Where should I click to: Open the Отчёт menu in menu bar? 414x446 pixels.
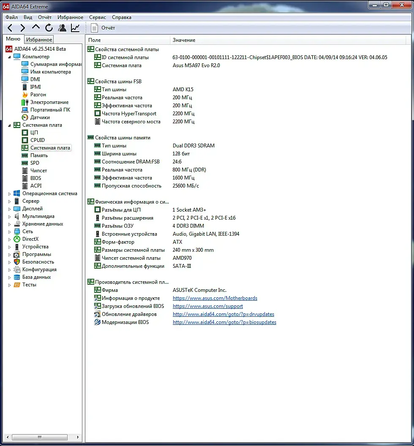pyautogui.click(x=45, y=17)
